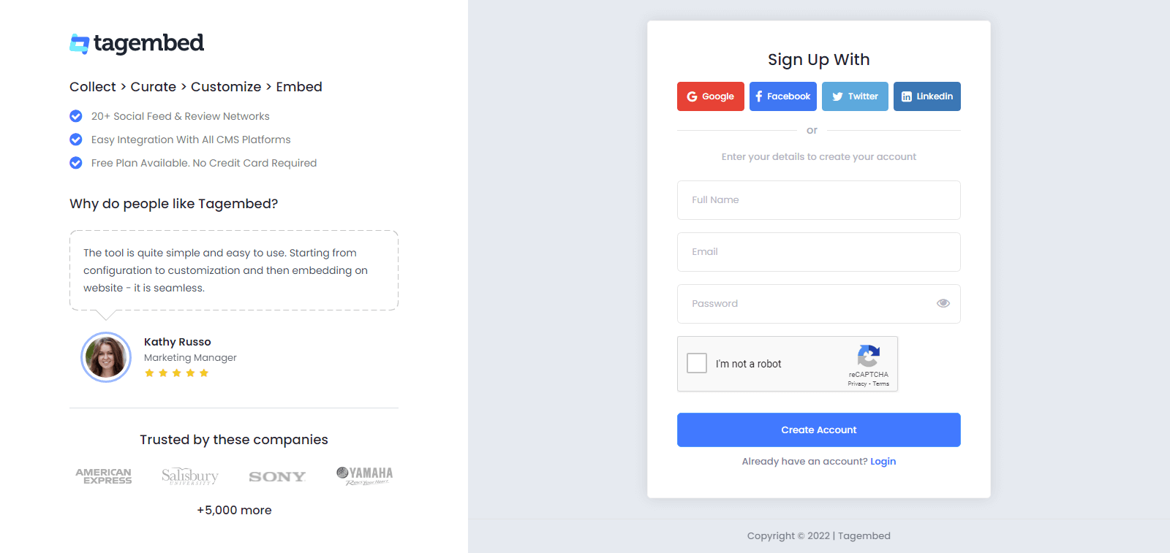Click Kathy Russo's avatar photo
The image size is (1170, 553).
click(x=106, y=357)
